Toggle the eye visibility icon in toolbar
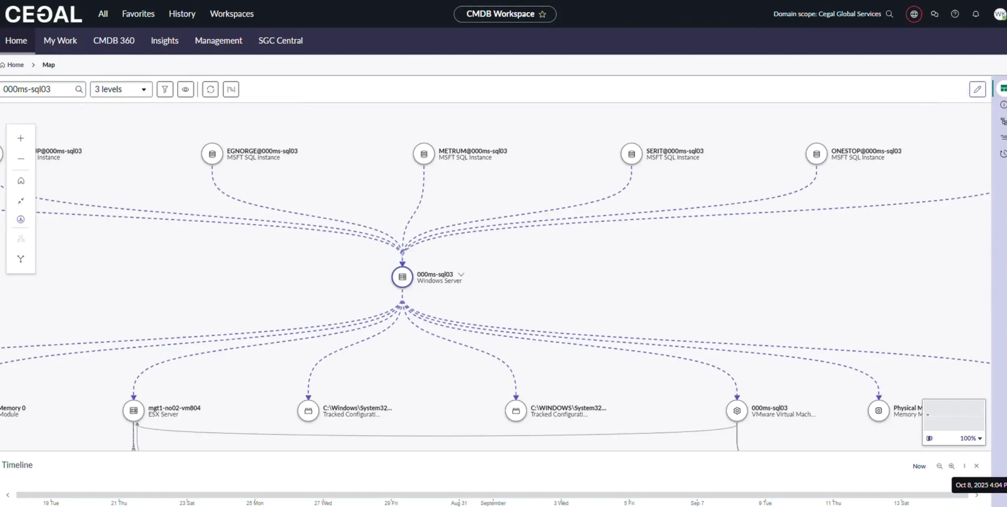This screenshot has height=507, width=1007. tap(185, 89)
